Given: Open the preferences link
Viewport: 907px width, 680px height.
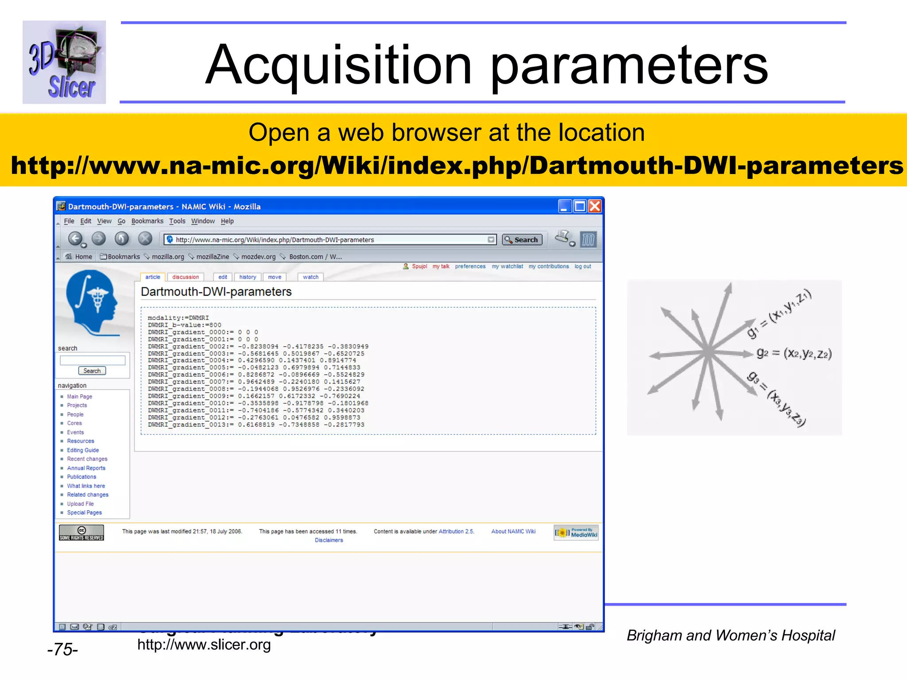Looking at the screenshot, I should [470, 267].
